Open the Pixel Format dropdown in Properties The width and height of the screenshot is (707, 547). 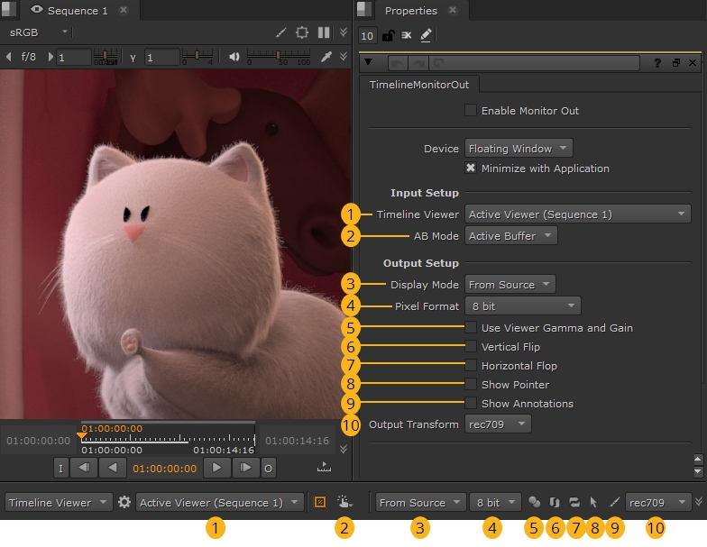tap(522, 306)
